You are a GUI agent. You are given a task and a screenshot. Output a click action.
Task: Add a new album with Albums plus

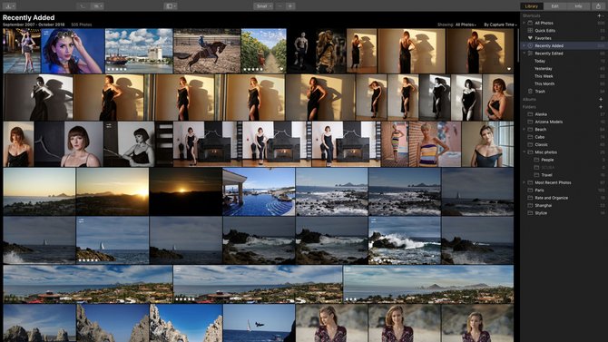click(601, 100)
